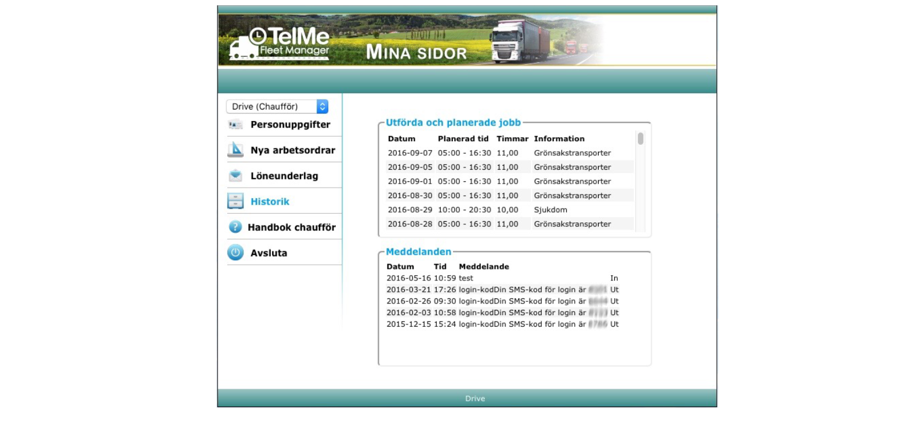Image resolution: width=906 pixels, height=424 pixels.
Task: Select Löneunderlag in the sidebar
Action: click(x=284, y=176)
